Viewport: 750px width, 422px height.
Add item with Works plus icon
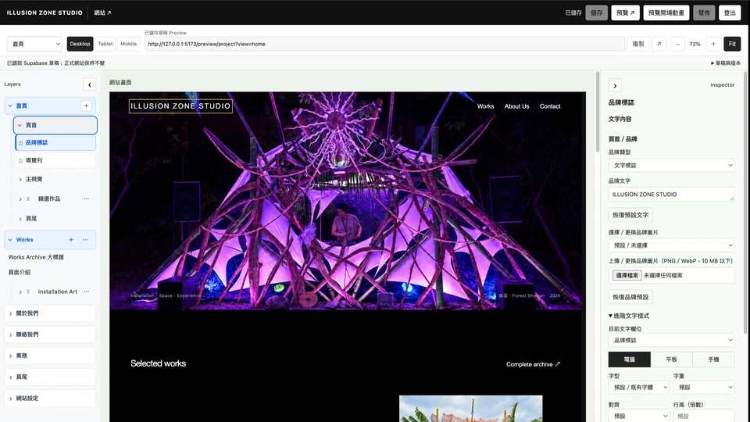[x=71, y=240]
